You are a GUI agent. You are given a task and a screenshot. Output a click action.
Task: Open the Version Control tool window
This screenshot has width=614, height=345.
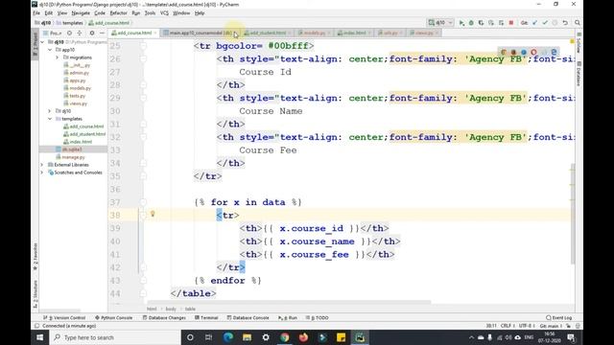[x=64, y=317]
